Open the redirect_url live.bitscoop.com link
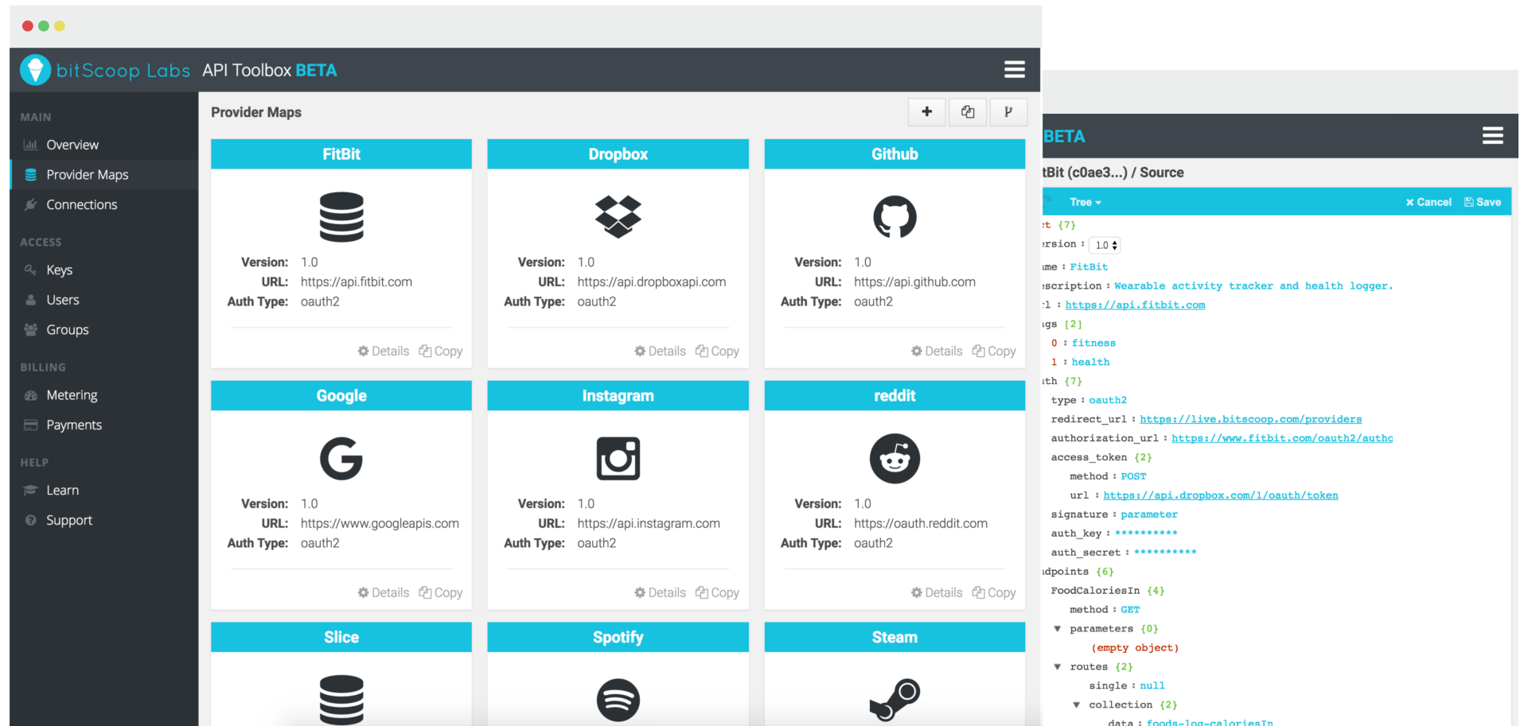 tap(1250, 419)
